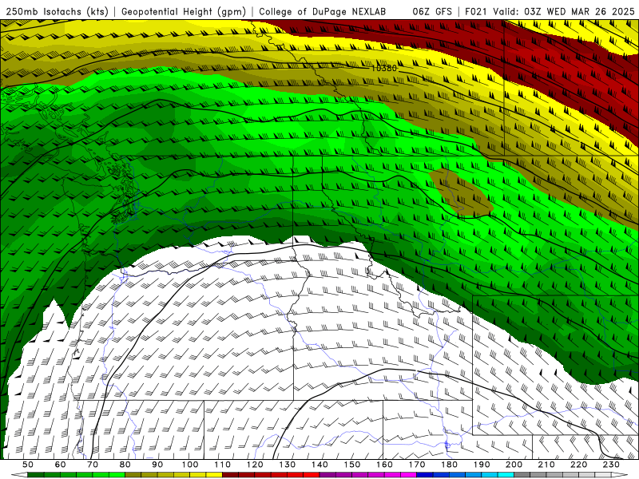The image size is (639, 479).
Task: Click the '100' color scale label
Action: [190, 465]
